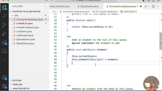Split the editor to the right
The image size is (162, 91).
(x=153, y=6)
